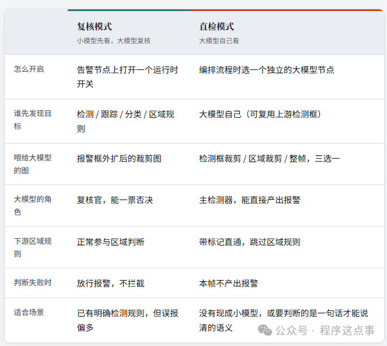387x346 pixels.
Task: Click cell 放行报警，不拦截
Action: [x=110, y=284]
